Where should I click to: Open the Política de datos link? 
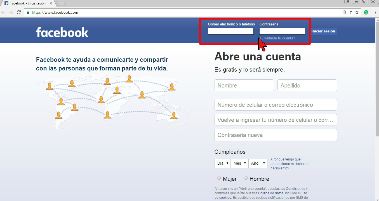click(271, 193)
